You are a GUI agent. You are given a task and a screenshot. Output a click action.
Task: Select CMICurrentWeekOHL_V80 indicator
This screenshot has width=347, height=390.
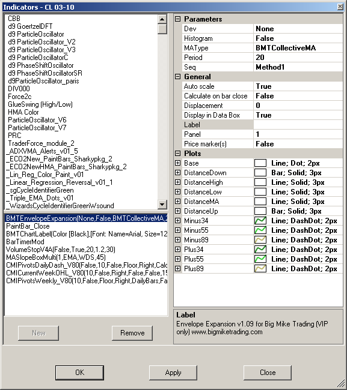[x=86, y=273]
